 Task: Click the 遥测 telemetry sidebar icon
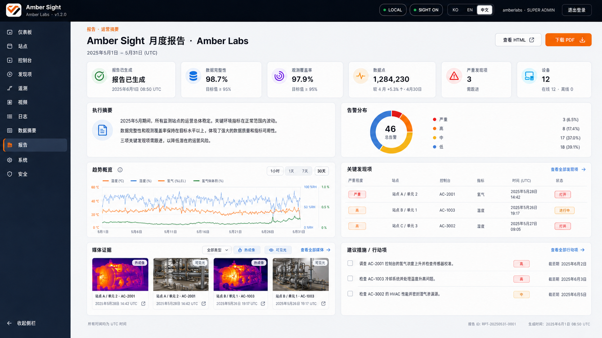[x=10, y=88]
